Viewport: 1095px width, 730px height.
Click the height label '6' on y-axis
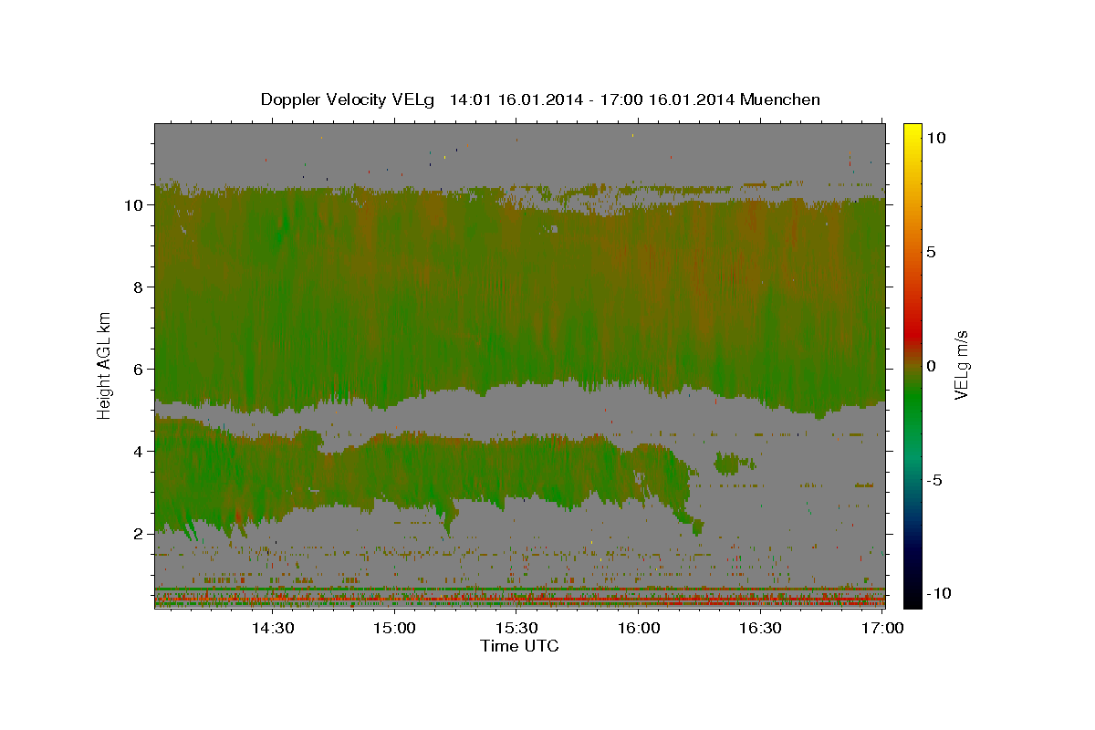[x=140, y=369]
